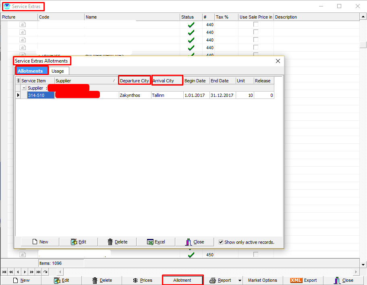Screen dimensions: 367x285
Task: Collapse the Supplier group row
Action: [x=24, y=88]
